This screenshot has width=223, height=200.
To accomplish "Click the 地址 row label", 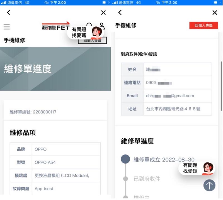I will 132,109.
